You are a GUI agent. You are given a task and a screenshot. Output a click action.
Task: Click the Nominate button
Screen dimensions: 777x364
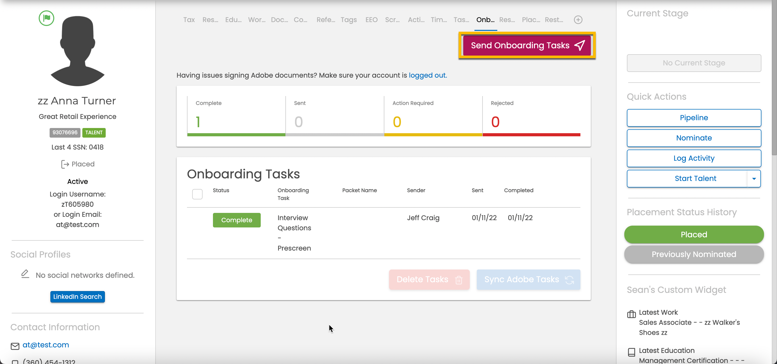[x=694, y=138]
